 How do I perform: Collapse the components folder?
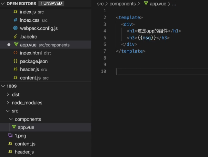click(11, 119)
